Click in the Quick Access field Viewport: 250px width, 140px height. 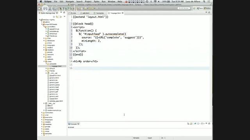click(x=184, y=8)
